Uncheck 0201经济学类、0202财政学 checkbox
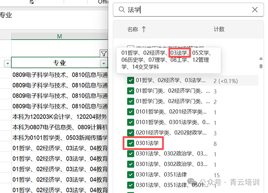The width and height of the screenshot is (268, 193). 131,133
